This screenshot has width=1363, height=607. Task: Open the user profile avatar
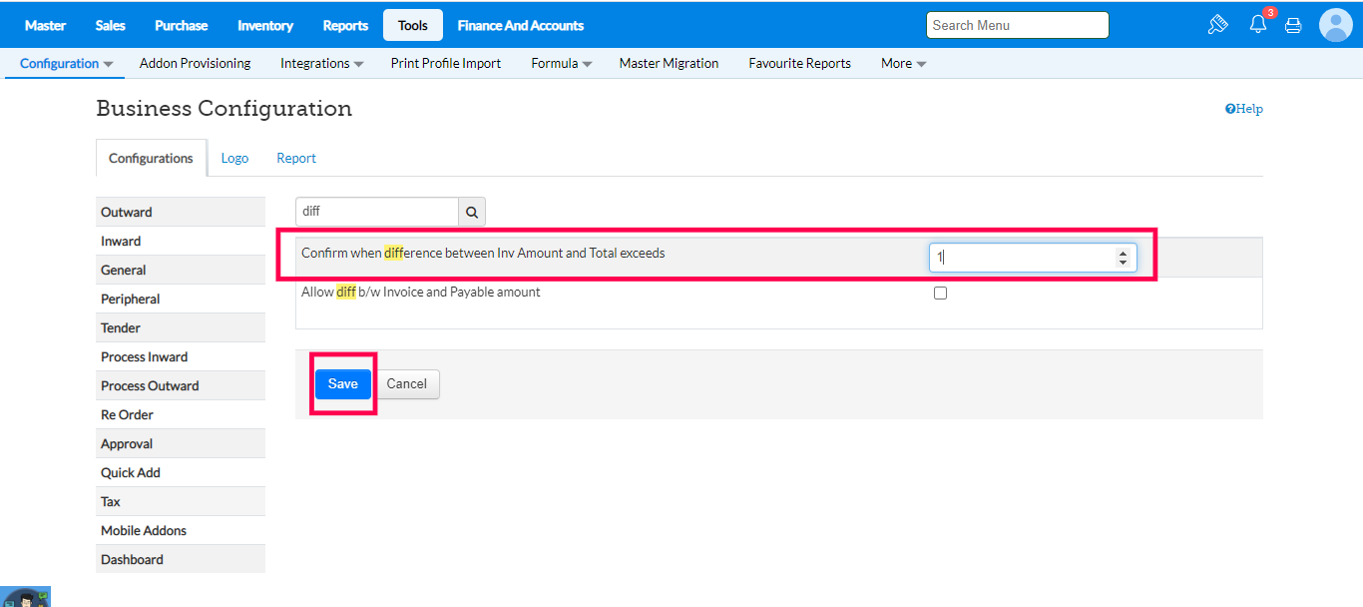pyautogui.click(x=1335, y=25)
